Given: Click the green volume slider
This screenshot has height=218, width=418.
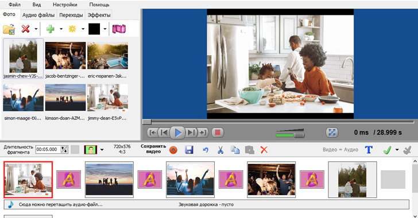Looking at the screenshot, I should coord(290,134).
